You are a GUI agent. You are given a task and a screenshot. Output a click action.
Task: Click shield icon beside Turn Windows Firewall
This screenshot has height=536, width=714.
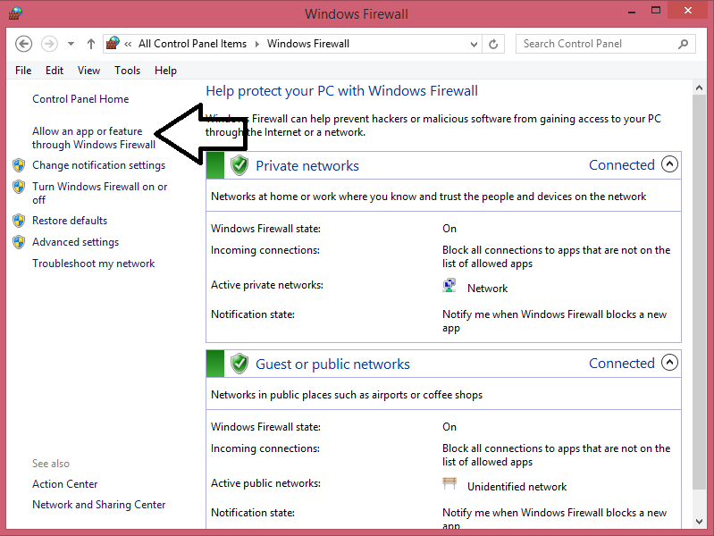[19, 187]
